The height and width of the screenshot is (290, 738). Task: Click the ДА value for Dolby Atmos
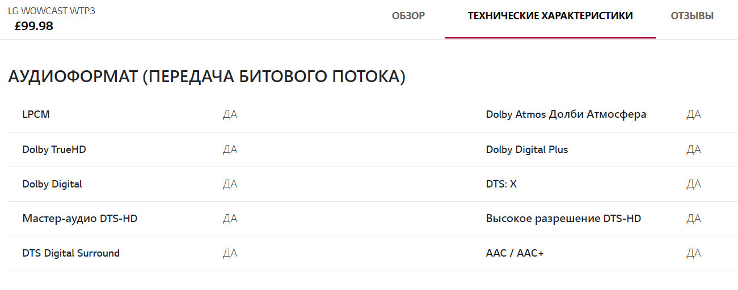pyautogui.click(x=693, y=114)
